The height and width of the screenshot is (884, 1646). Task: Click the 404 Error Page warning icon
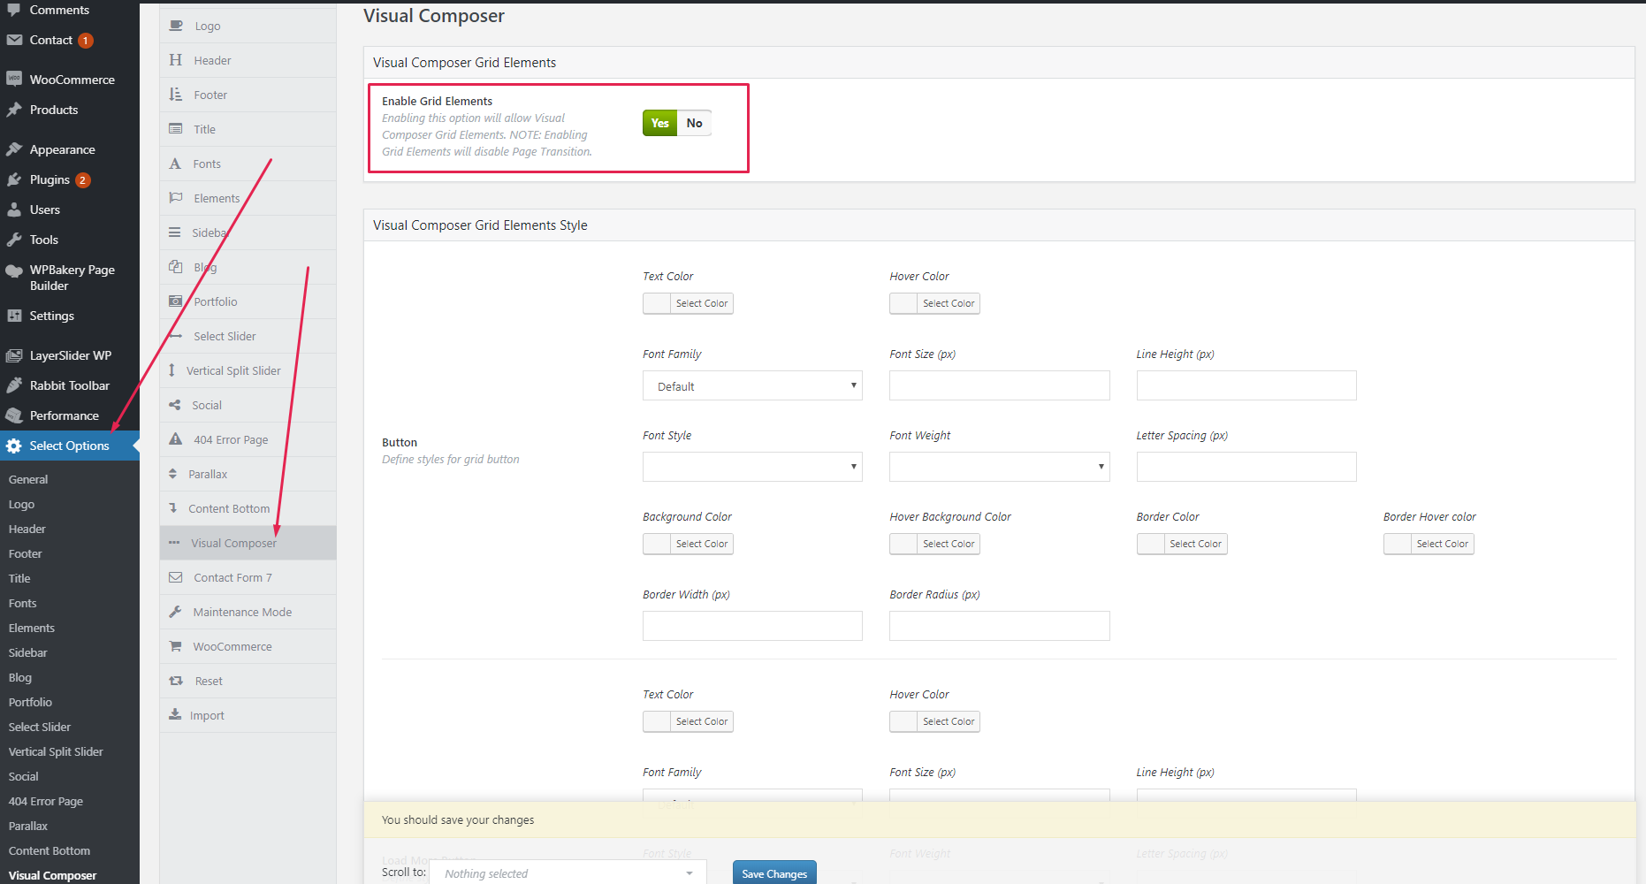pos(176,439)
